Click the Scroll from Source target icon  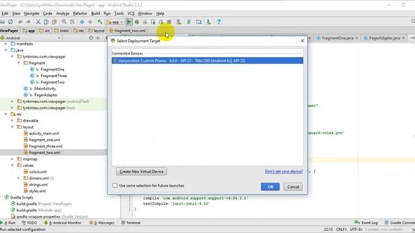click(91, 38)
